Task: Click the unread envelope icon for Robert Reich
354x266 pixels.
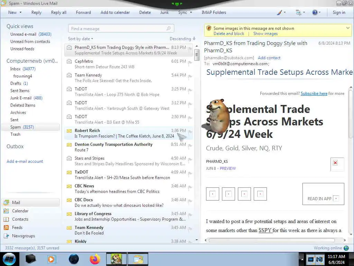Action: pos(69,131)
